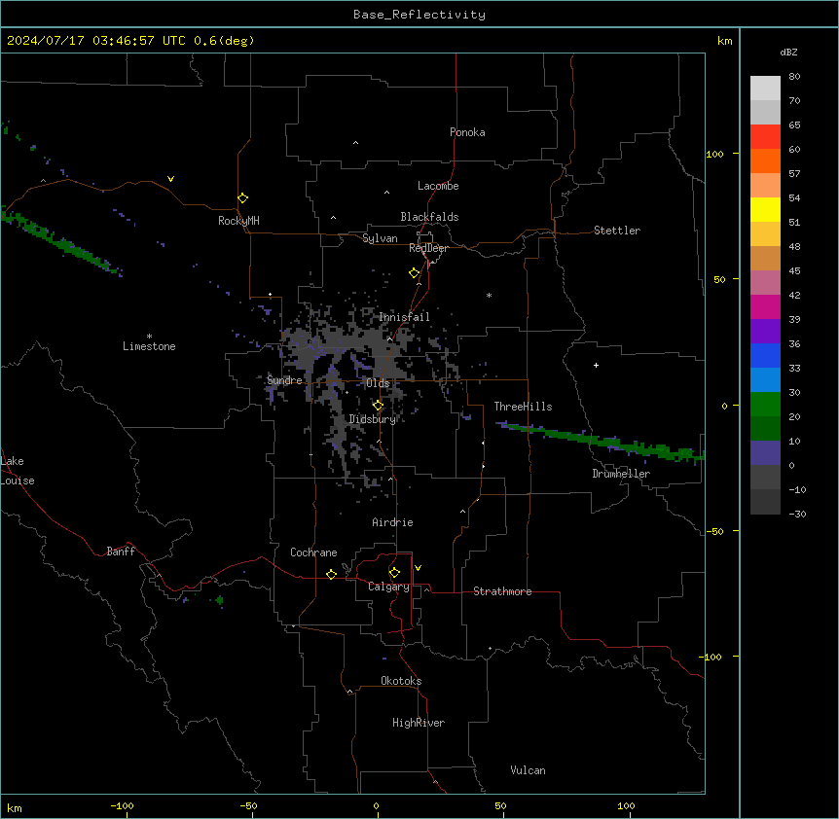Click the ThreeHills town label

tap(523, 407)
